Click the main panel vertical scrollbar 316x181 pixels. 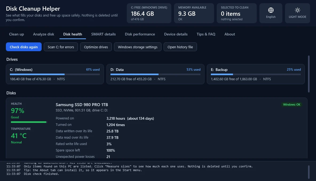tap(309, 74)
